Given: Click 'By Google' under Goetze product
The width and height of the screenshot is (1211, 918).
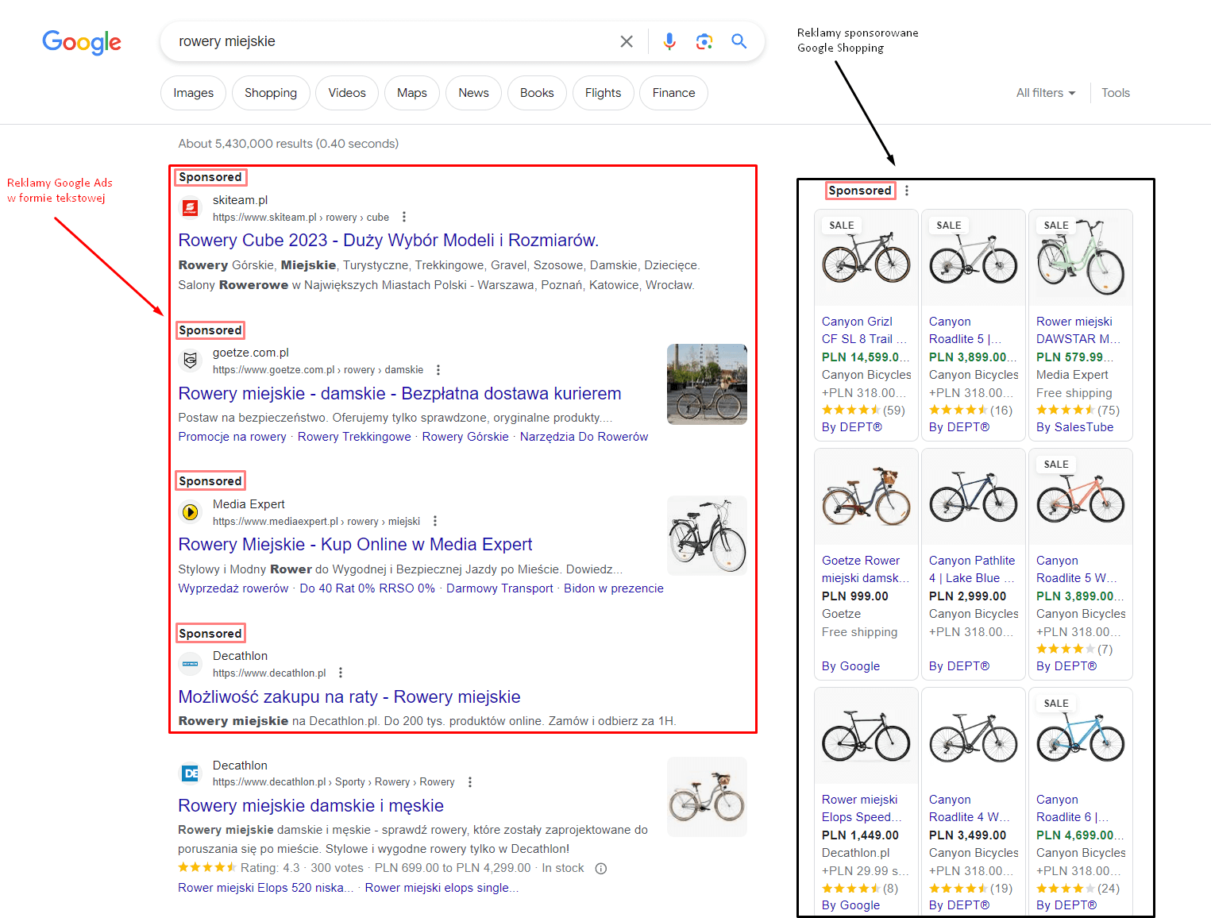Looking at the screenshot, I should coord(850,666).
